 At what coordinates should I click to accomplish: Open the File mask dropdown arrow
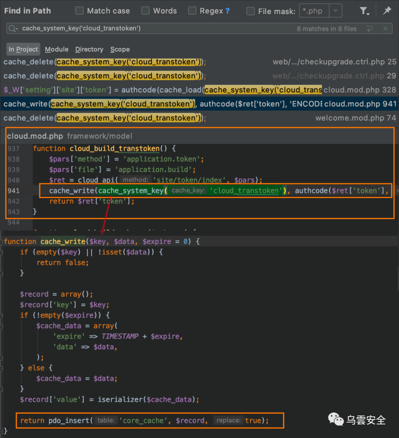336,11
